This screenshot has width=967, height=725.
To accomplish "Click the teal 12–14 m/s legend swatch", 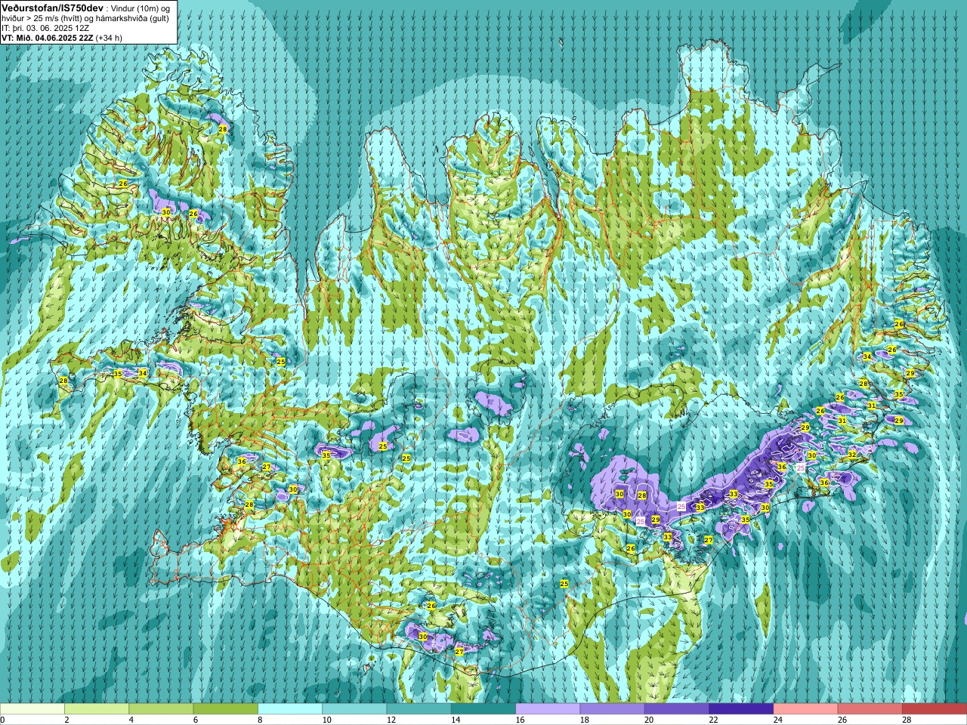I will [419, 709].
